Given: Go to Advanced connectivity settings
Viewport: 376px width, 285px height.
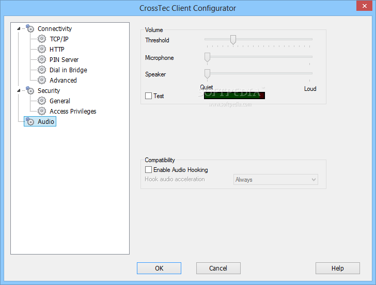Looking at the screenshot, I should 63,81.
